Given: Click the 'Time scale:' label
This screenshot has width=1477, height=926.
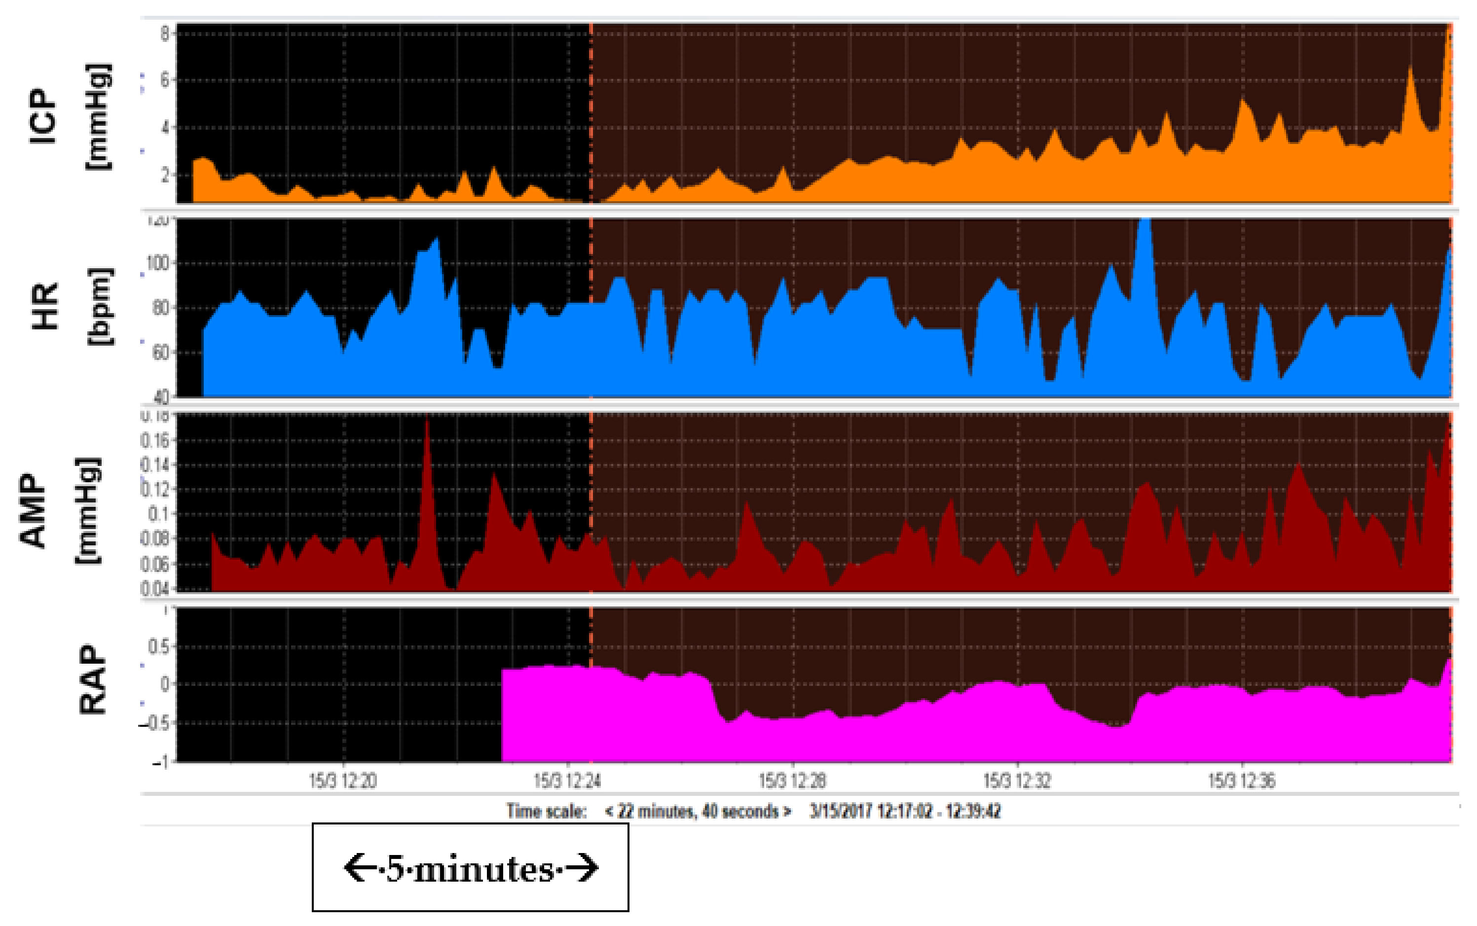Looking at the screenshot, I should [546, 812].
